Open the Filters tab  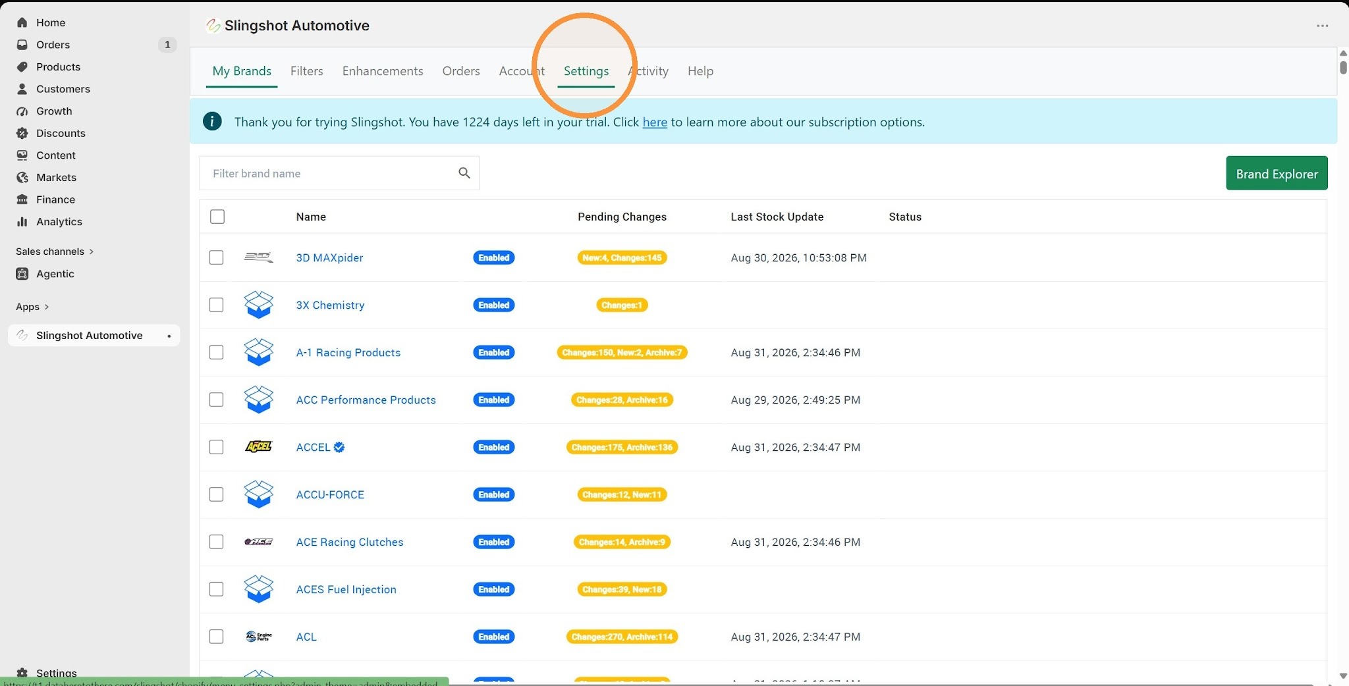tap(307, 71)
